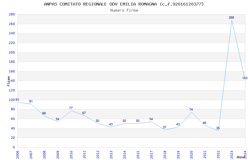The height and width of the screenshot is (160, 248).
Task: Click the x-axis year label 2006
Action: [18, 154]
